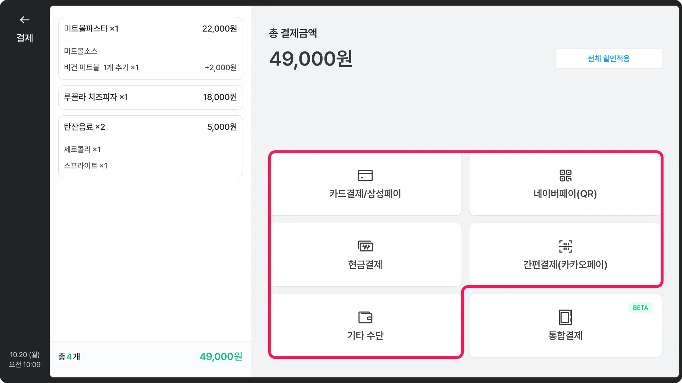Screen dimensions: 682x383
Task: Click the credit card icon
Action: coord(365,176)
